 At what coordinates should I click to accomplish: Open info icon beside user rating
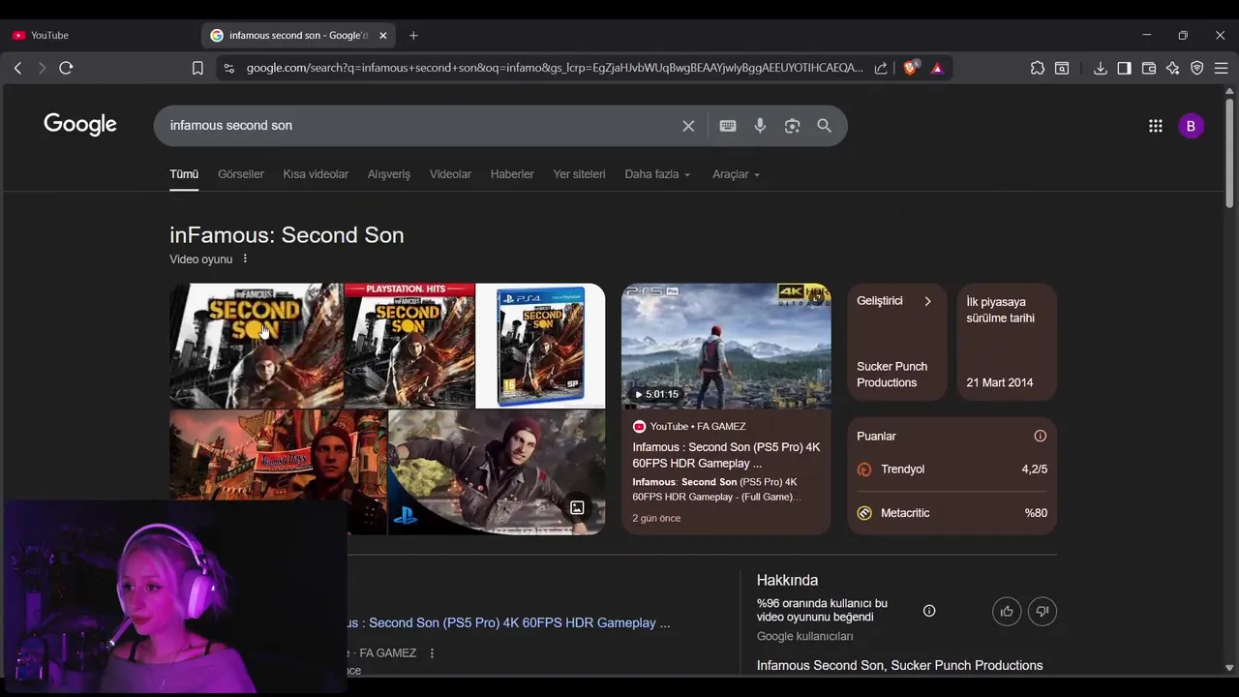[x=929, y=611]
